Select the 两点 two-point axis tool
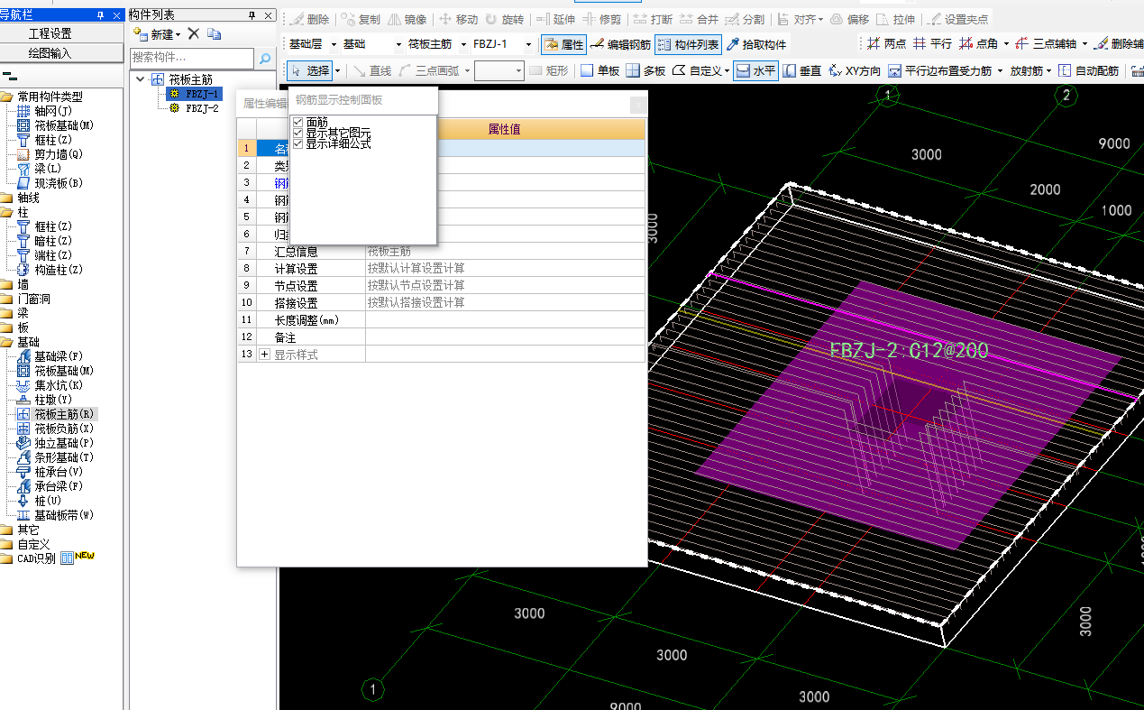 pos(886,43)
